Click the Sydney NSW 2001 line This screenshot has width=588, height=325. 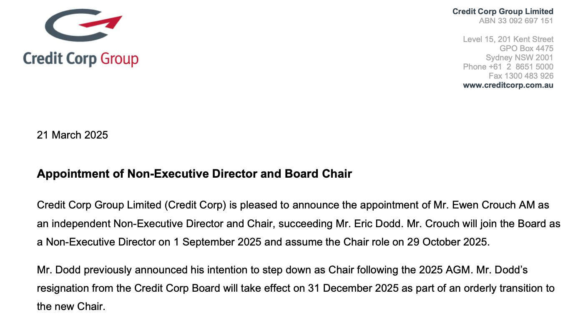click(x=520, y=57)
